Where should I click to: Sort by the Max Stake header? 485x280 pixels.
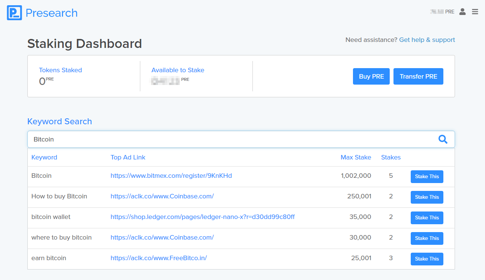[x=356, y=157]
